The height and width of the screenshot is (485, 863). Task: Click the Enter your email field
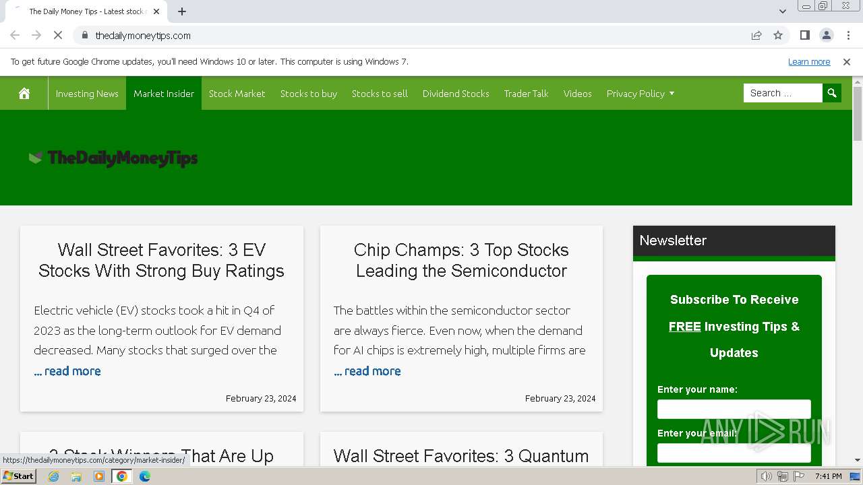pyautogui.click(x=734, y=453)
